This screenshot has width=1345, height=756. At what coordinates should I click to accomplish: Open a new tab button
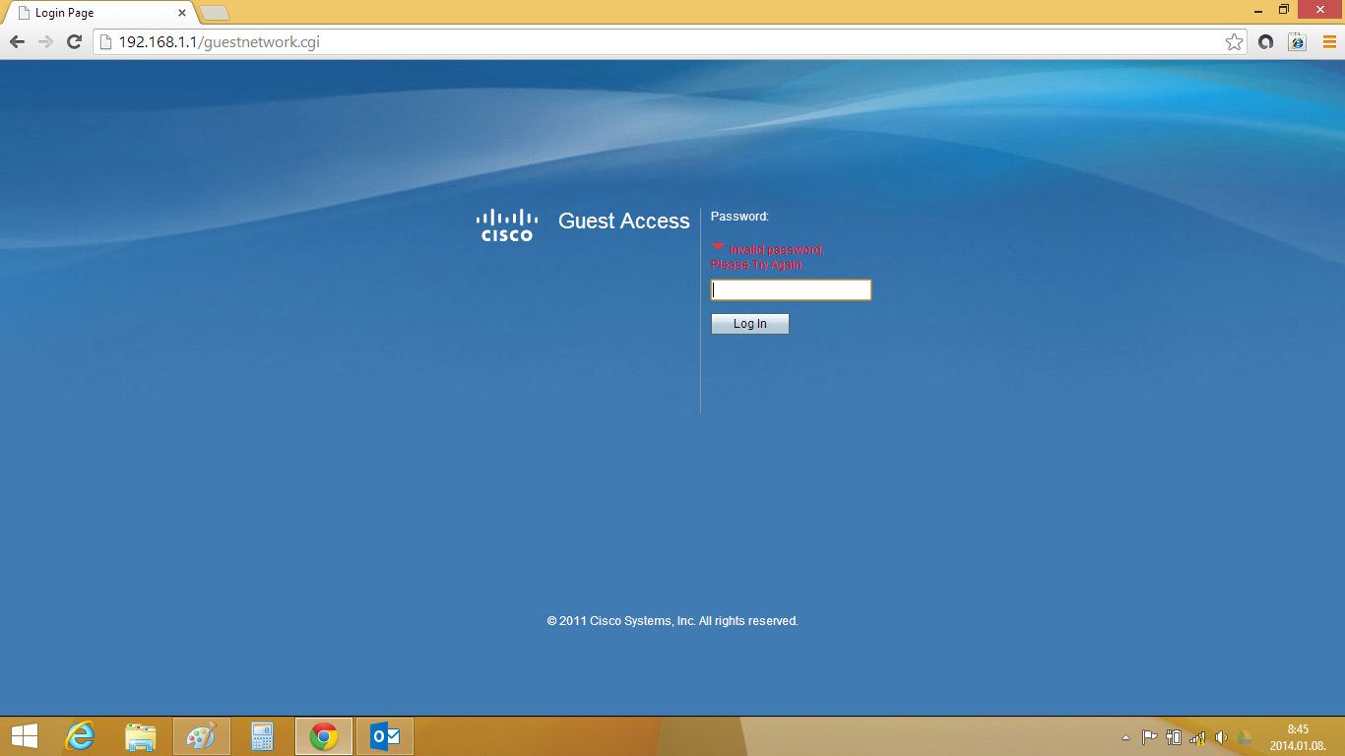point(215,13)
